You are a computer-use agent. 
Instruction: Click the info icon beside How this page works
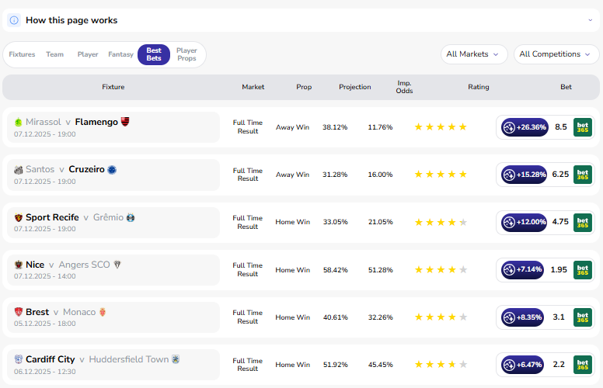(14, 20)
